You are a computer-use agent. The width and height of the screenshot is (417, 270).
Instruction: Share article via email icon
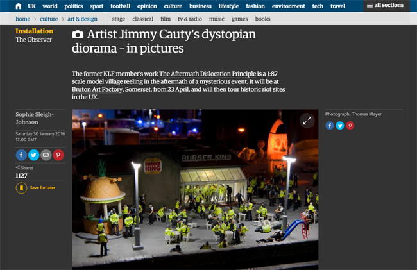46,155
